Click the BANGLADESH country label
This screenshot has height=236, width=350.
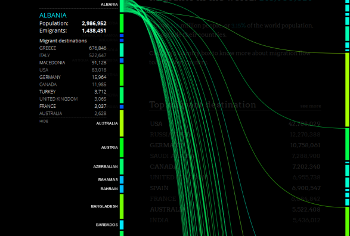click(104, 207)
